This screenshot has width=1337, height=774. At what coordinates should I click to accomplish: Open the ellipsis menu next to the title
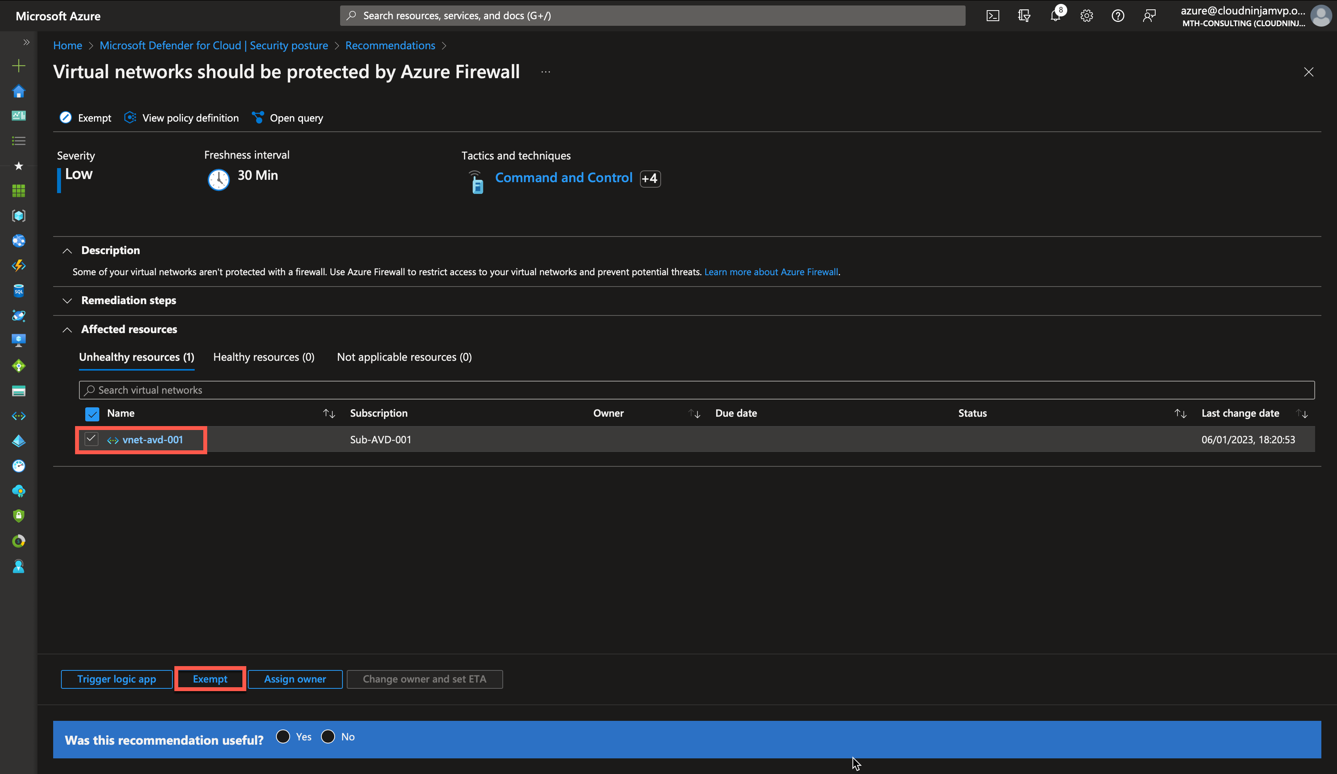tap(545, 72)
